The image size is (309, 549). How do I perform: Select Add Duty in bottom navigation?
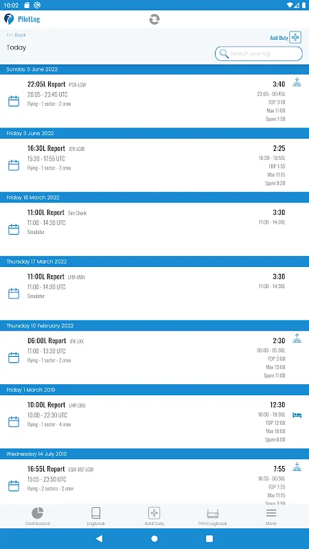tap(154, 517)
